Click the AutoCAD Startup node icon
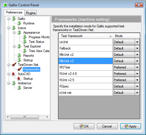 click(x=19, y=79)
